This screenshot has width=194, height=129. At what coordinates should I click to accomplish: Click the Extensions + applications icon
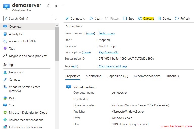click(x=5, y=127)
